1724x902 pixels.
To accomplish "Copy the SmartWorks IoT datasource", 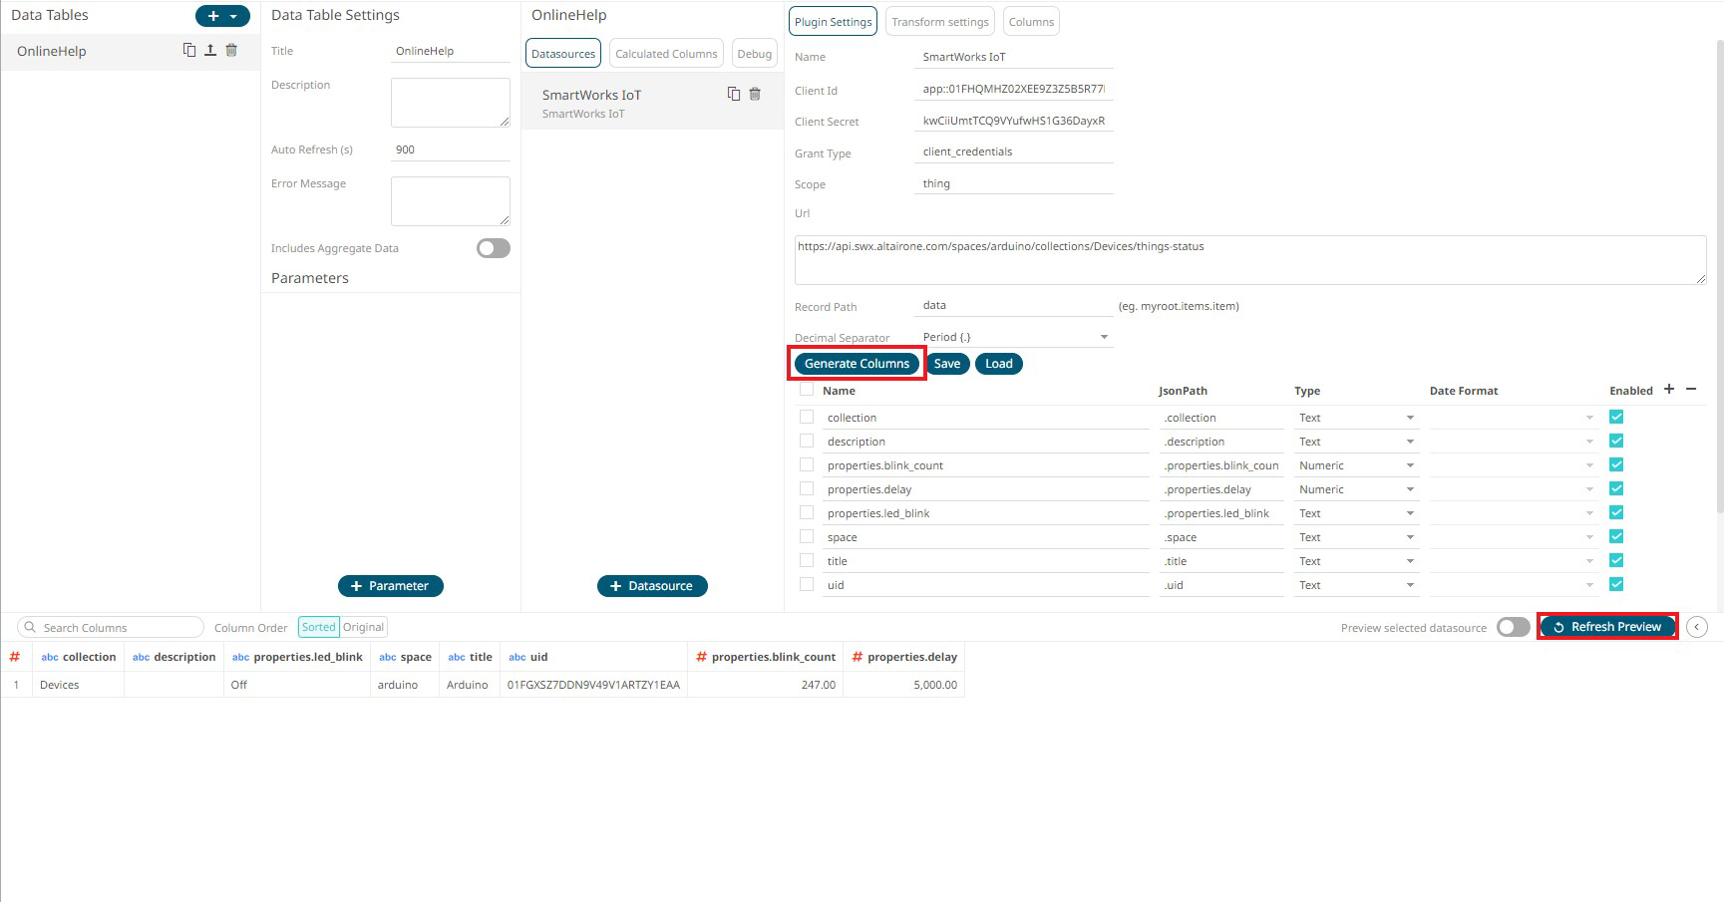I will pos(734,94).
